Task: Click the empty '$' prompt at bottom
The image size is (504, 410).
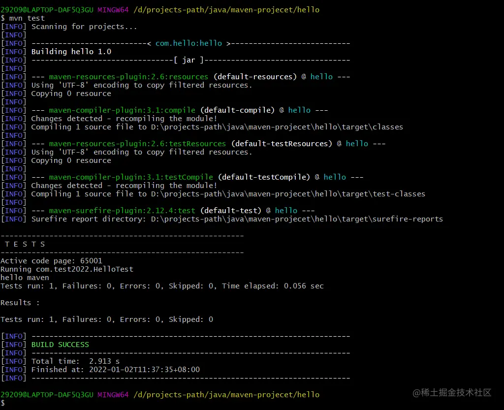Action: (x=3, y=403)
